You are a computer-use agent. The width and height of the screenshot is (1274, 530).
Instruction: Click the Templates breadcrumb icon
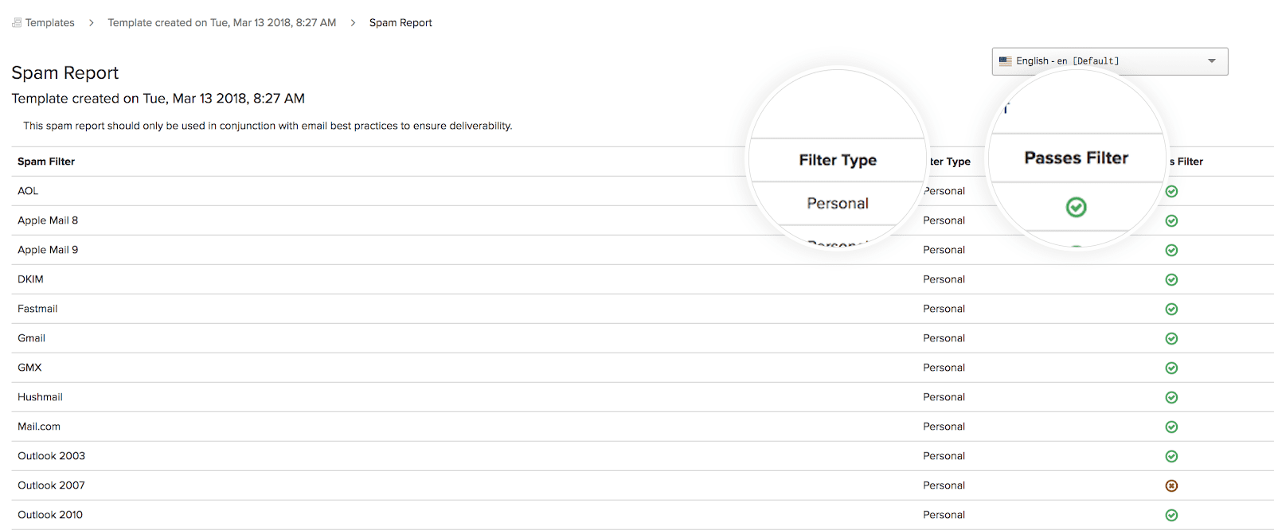pyautogui.click(x=17, y=22)
